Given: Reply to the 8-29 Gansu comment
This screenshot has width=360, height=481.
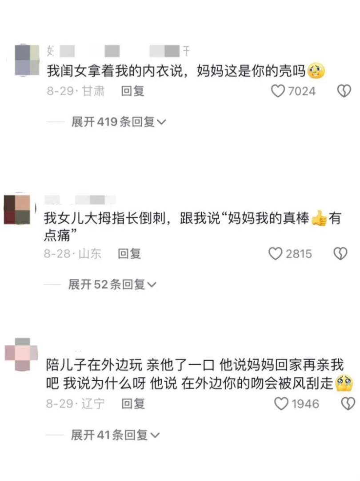Looking at the screenshot, I should pyautogui.click(x=132, y=91).
